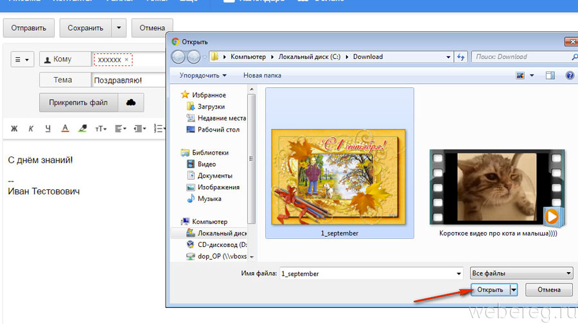Expand the view options dropdown arrow
Viewport: 578px width, 324px height.
[532, 76]
